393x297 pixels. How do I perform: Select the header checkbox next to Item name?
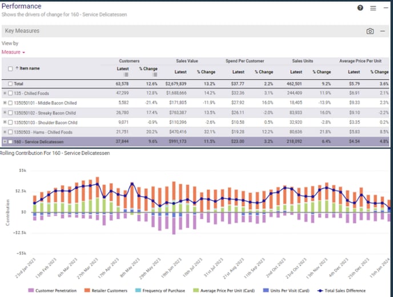(x=11, y=68)
